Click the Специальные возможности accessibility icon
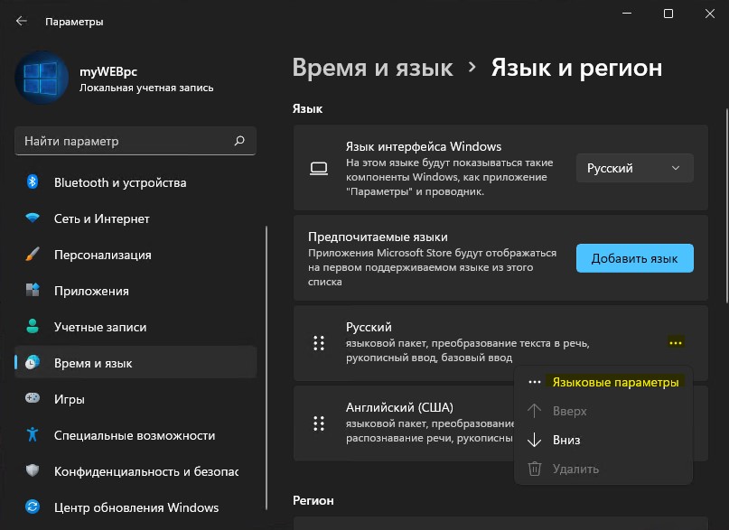 click(33, 434)
